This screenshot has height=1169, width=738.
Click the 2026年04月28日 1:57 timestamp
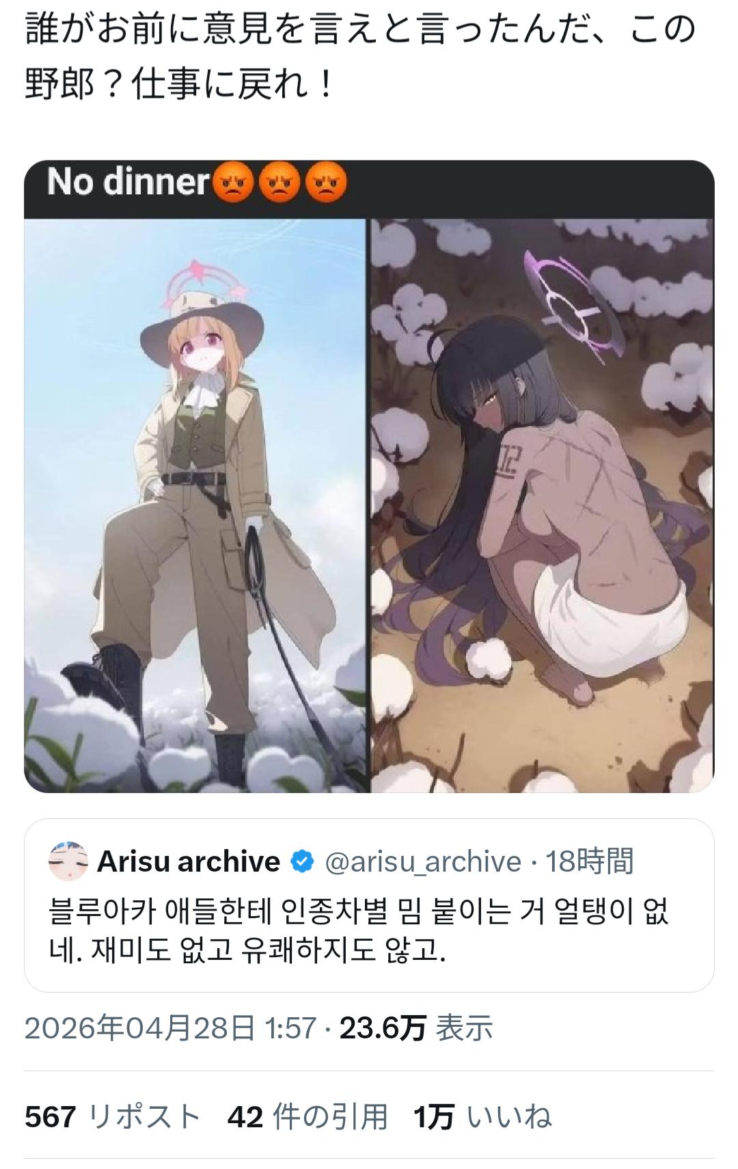pyautogui.click(x=171, y=1027)
